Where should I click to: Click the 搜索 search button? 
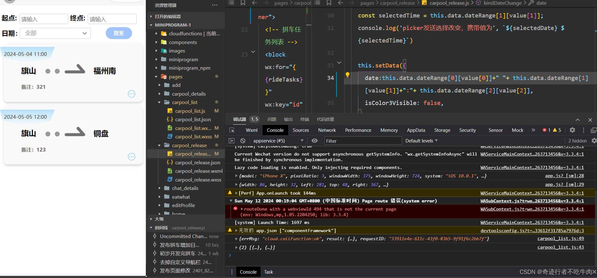[119, 33]
